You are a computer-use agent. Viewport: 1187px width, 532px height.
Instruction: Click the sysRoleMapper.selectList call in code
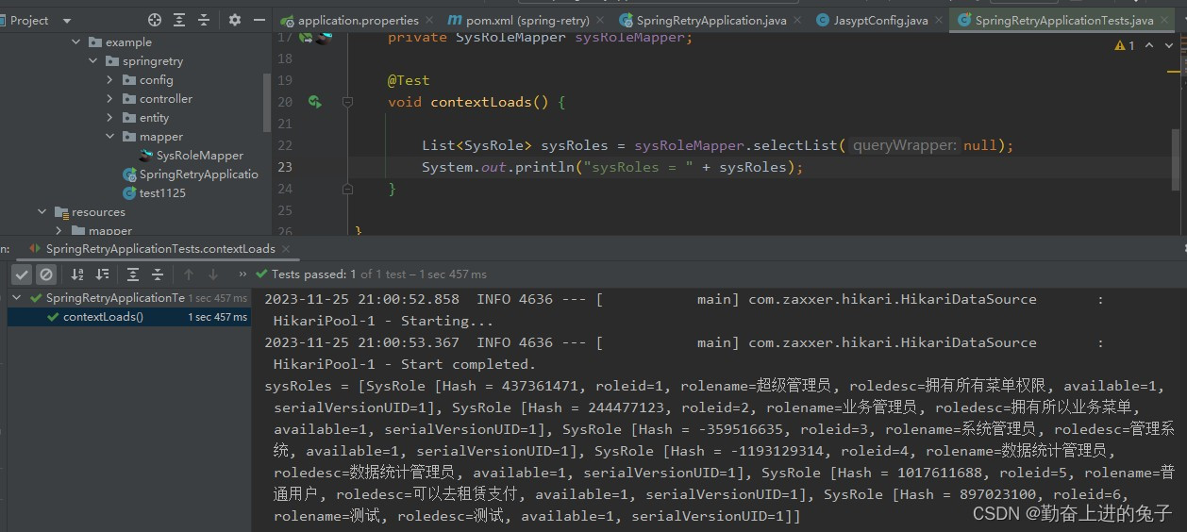736,145
